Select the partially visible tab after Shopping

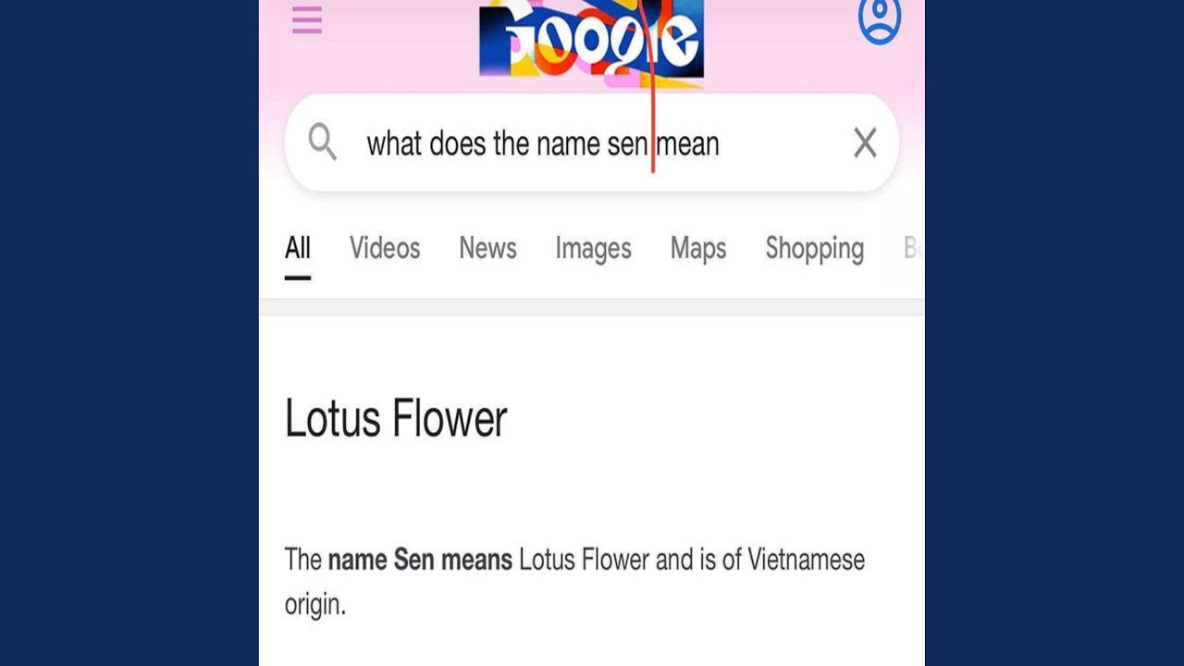point(911,248)
